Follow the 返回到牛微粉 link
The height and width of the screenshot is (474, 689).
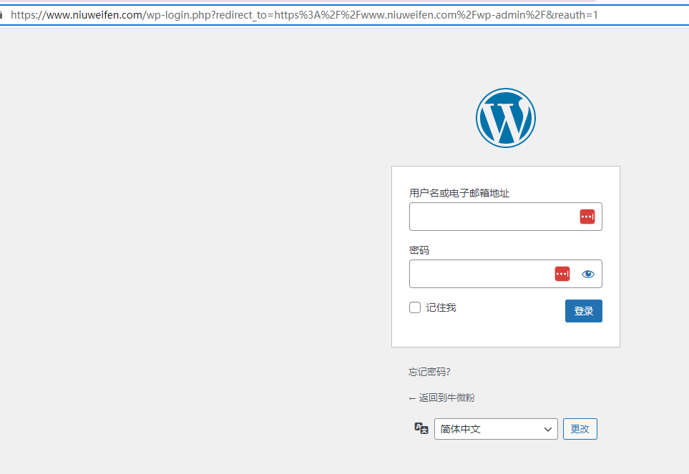[x=441, y=398]
